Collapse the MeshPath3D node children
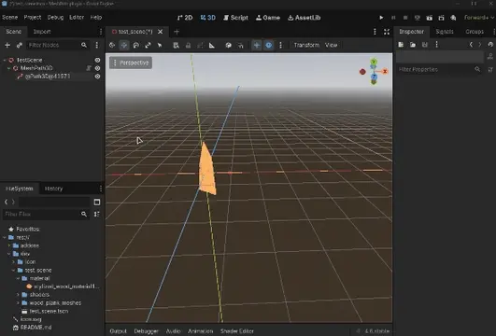Viewport: 496px width, 336px height. (8, 68)
